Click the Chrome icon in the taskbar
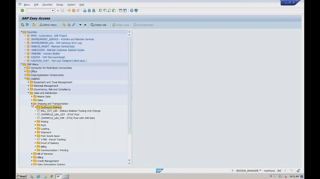Viewport: 320px width, 179px height. 52,176
